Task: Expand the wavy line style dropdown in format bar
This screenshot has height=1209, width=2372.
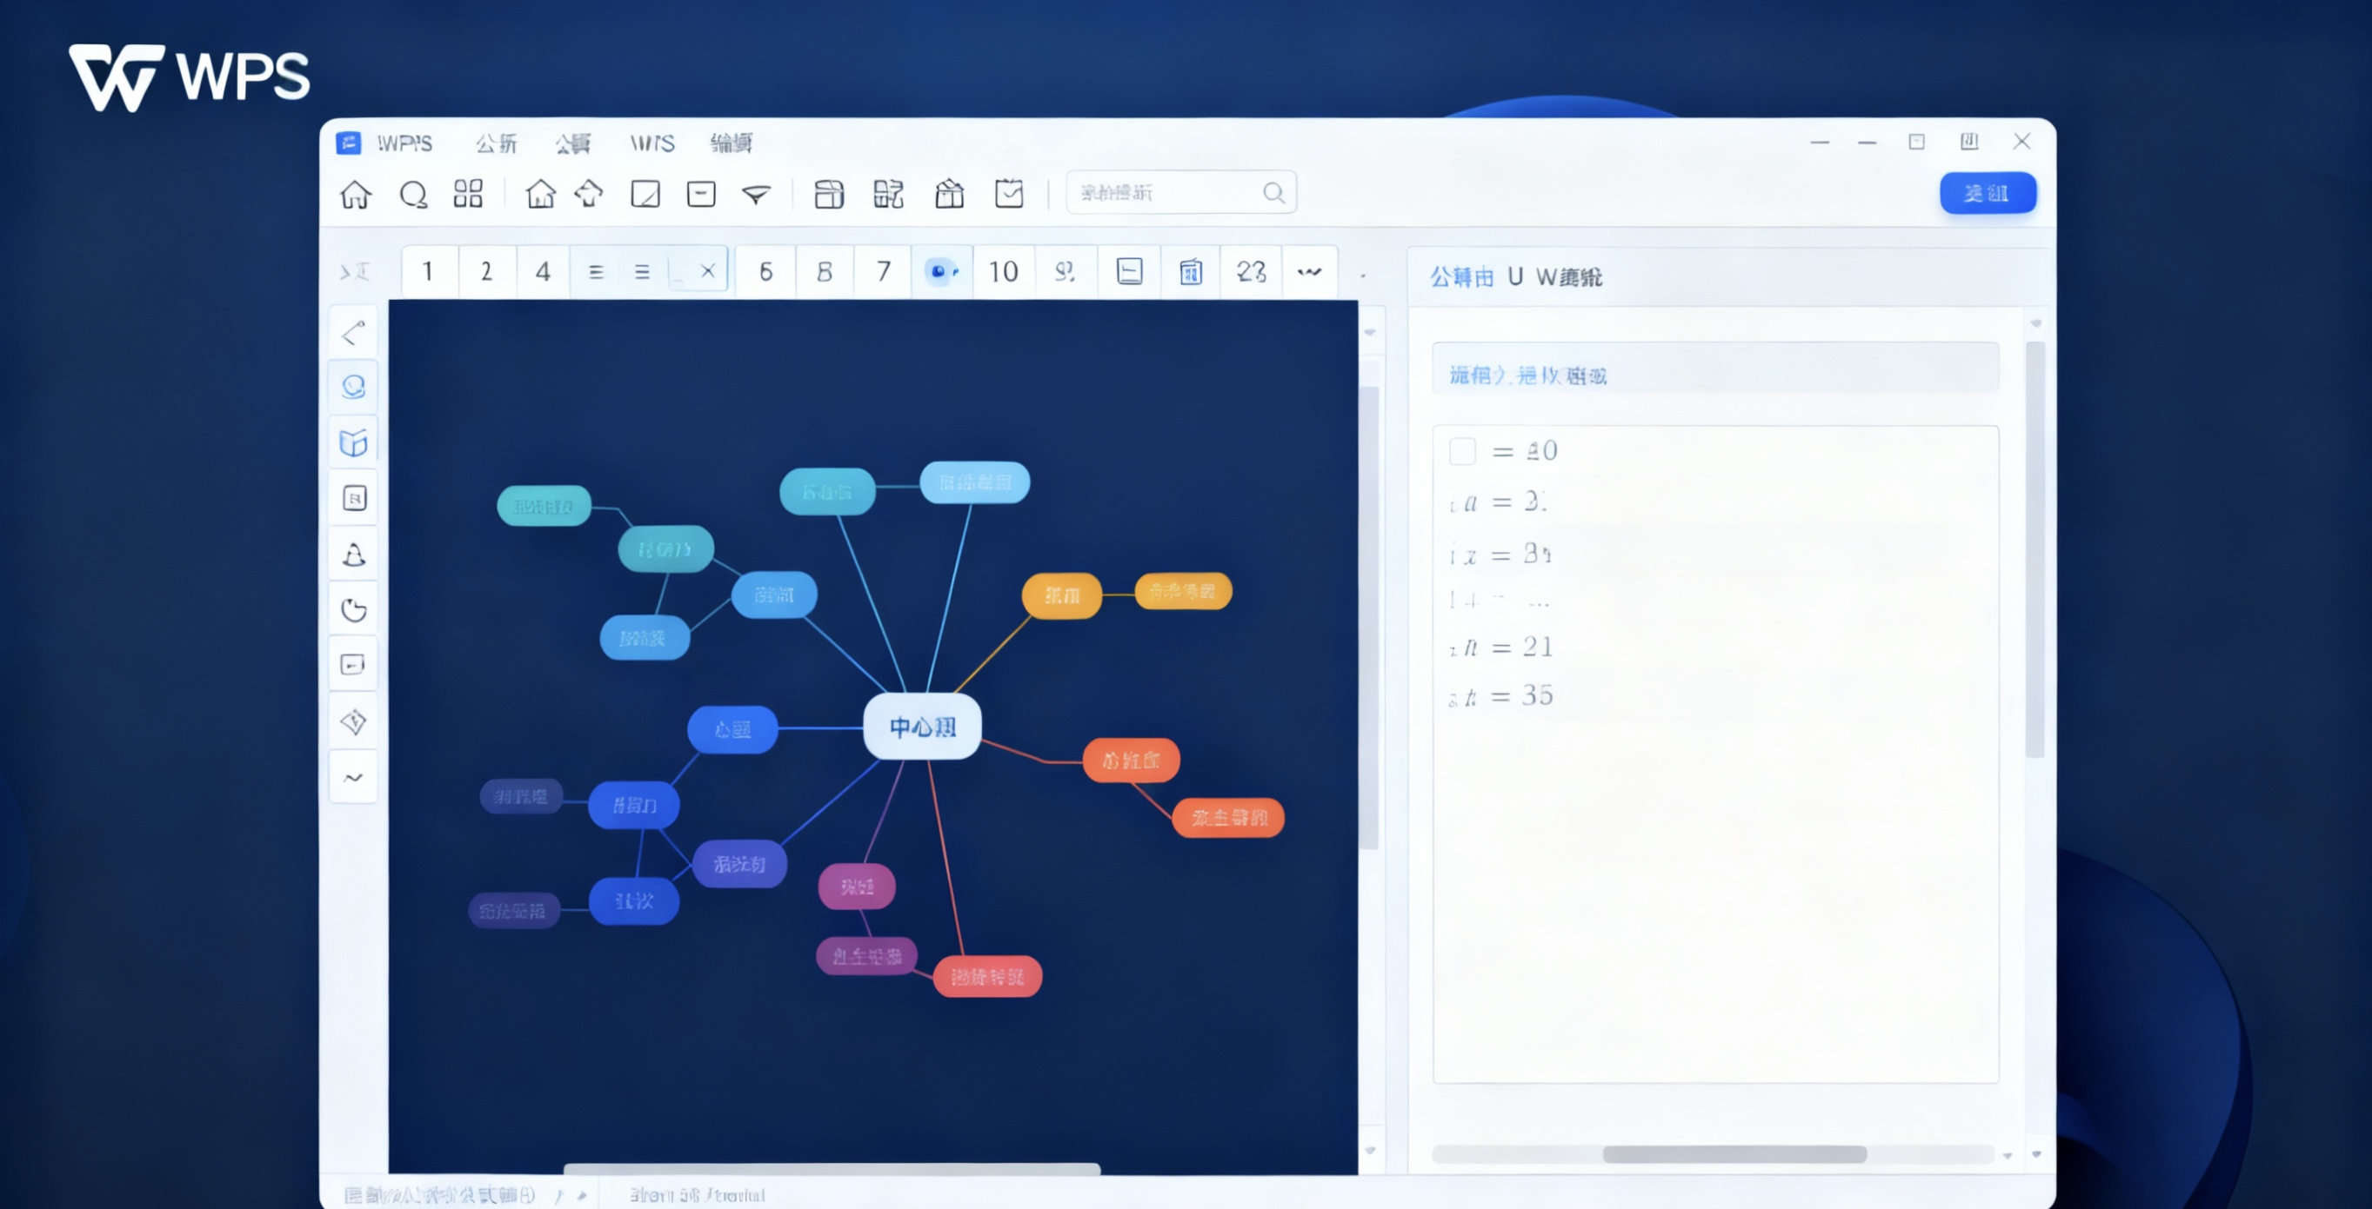Action: pos(1309,271)
